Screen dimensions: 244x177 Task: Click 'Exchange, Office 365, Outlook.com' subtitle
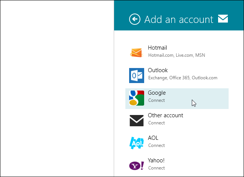click(183, 78)
